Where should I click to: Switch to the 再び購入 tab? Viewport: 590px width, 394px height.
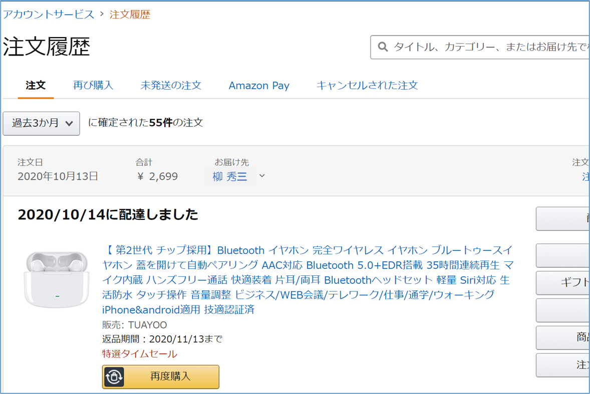click(93, 85)
